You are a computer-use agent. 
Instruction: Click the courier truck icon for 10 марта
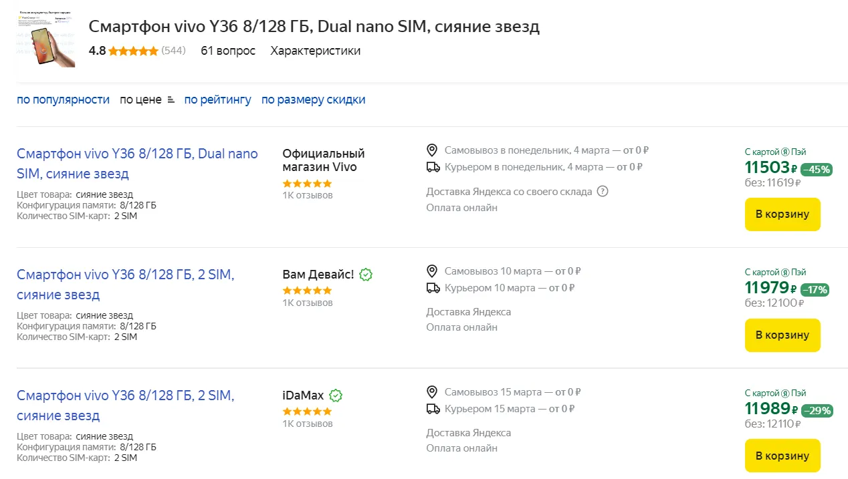coord(433,288)
